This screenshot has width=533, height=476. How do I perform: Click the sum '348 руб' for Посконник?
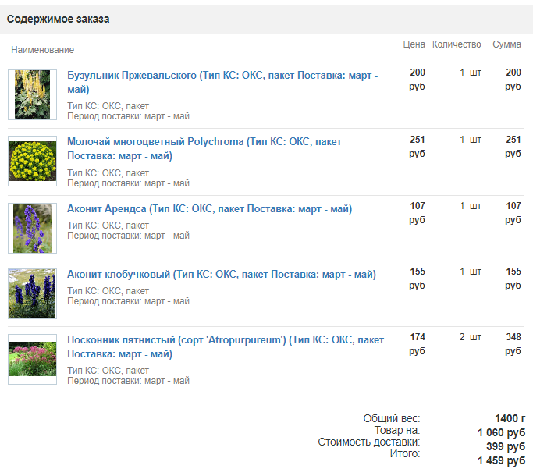[513, 344]
